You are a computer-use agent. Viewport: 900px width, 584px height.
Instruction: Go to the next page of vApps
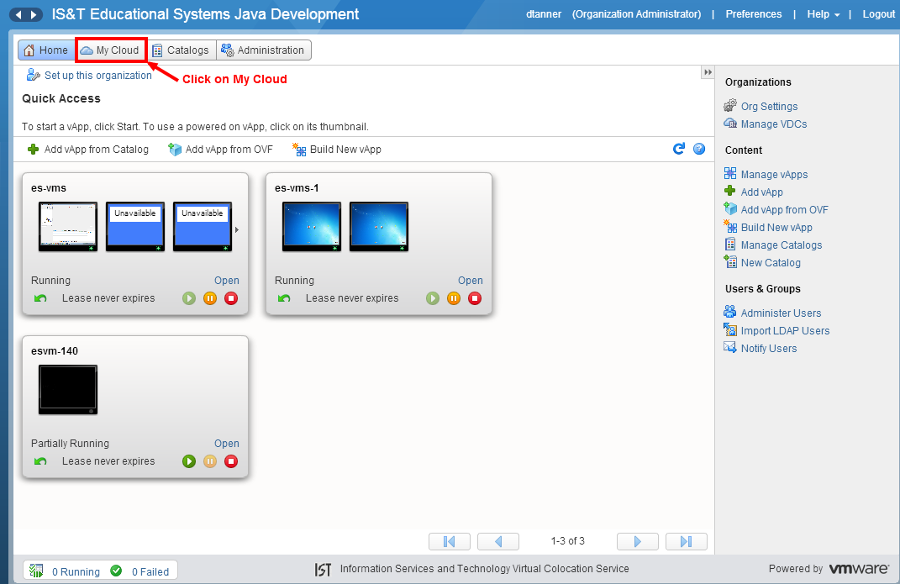click(637, 541)
